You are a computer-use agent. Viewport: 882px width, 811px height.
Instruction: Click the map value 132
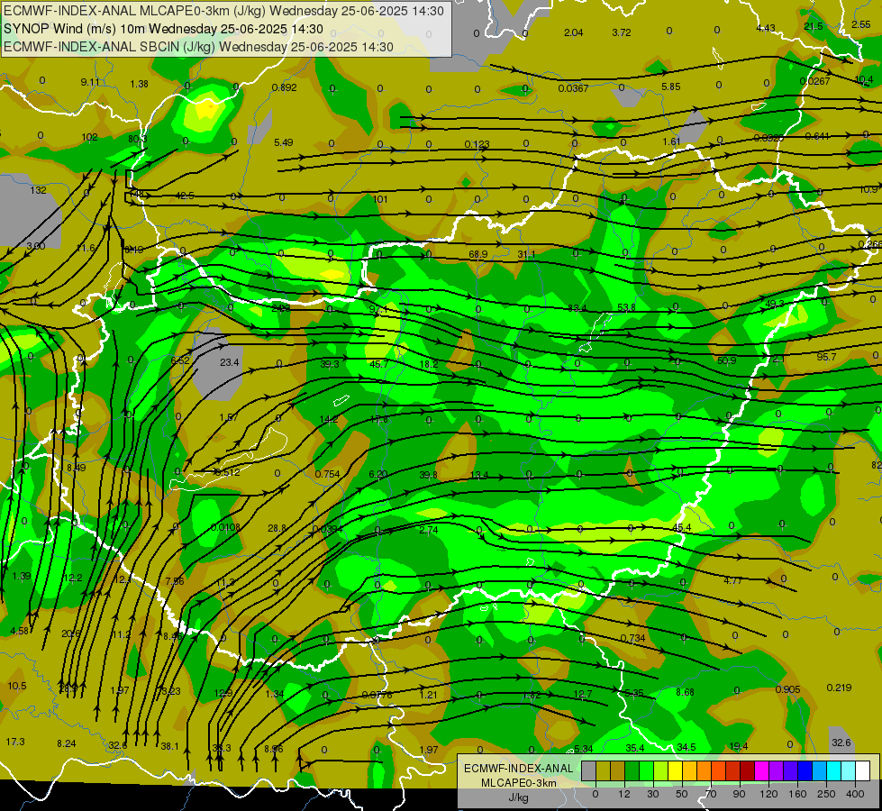38,190
